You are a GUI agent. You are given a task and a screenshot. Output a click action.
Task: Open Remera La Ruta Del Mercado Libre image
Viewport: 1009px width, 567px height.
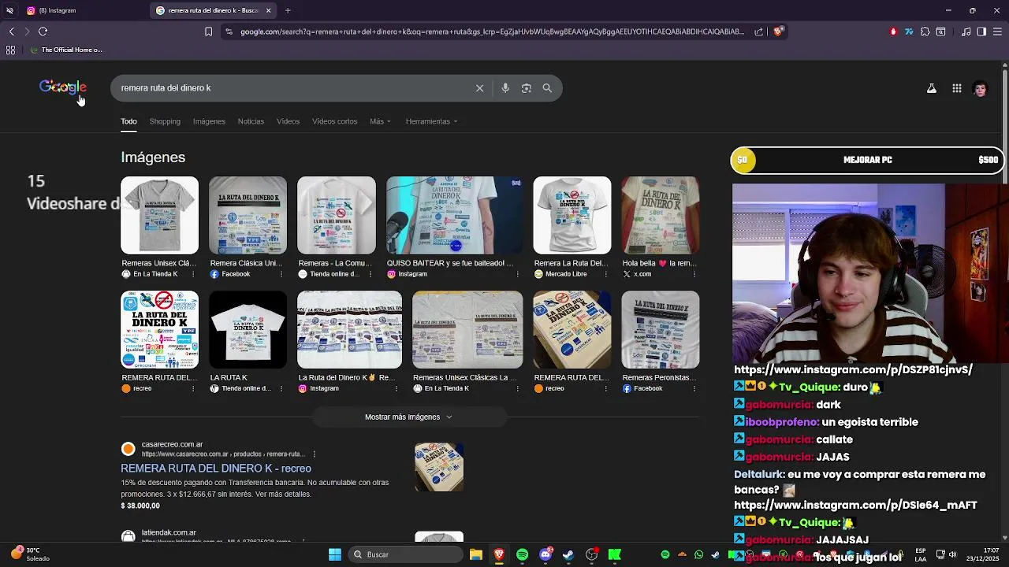(572, 216)
